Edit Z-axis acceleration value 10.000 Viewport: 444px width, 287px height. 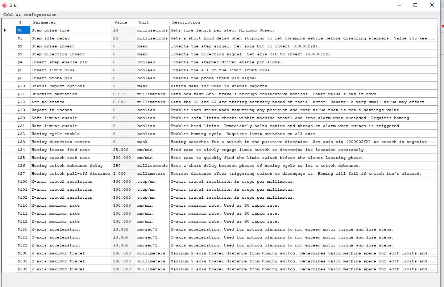pos(124,245)
